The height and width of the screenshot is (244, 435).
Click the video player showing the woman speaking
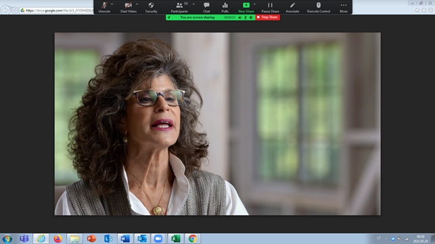tap(218, 124)
